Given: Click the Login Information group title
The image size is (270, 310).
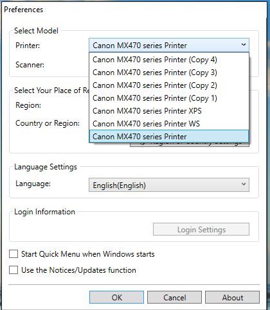Looking at the screenshot, I should click(44, 212).
